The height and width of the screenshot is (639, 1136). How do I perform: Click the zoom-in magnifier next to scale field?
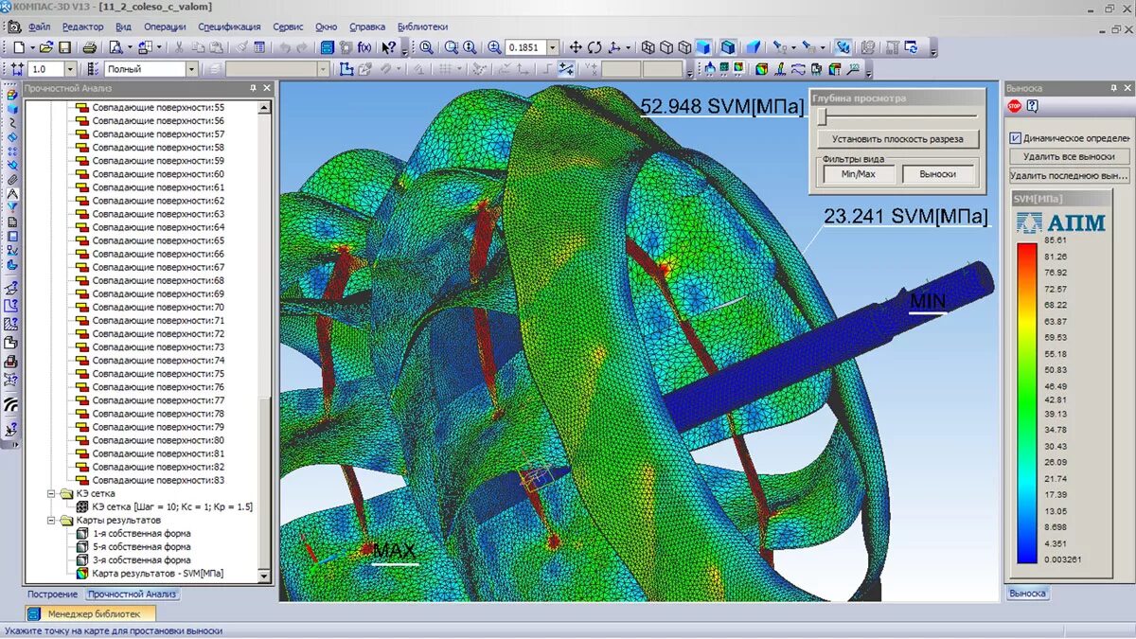coord(493,47)
